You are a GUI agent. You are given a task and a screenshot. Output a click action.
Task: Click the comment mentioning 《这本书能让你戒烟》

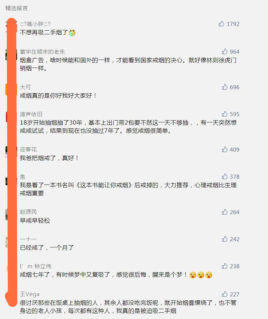128,189
